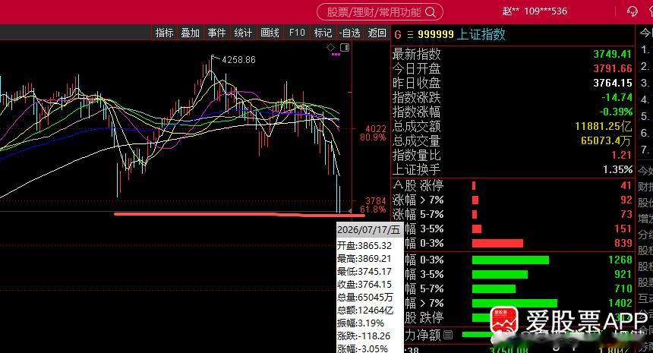Click the tooltip 最高:3869.21 line
653x353 pixels.
pos(364,259)
